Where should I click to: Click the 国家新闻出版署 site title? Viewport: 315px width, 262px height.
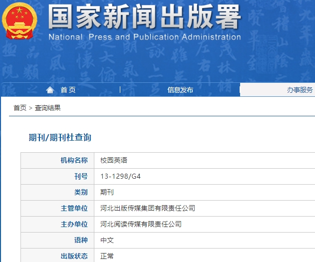pos(145,17)
